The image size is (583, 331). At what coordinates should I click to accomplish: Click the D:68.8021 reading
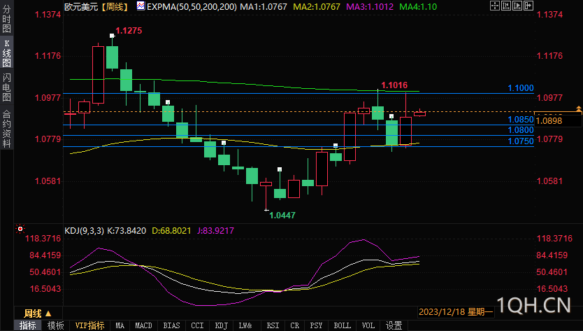pos(171,230)
